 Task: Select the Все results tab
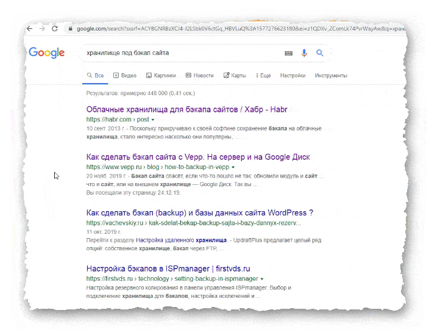[x=95, y=75]
